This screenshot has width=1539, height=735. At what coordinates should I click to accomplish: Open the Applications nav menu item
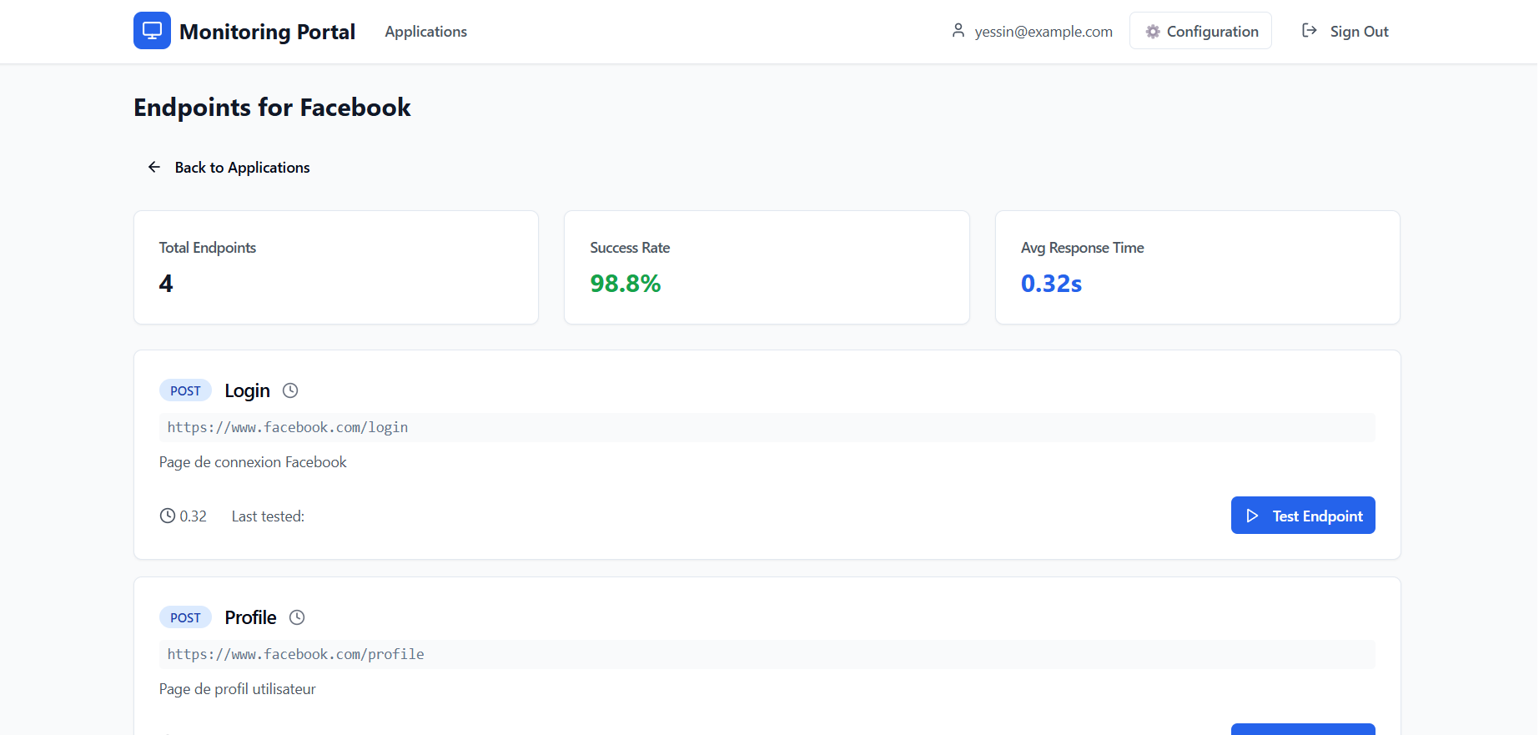pos(425,32)
